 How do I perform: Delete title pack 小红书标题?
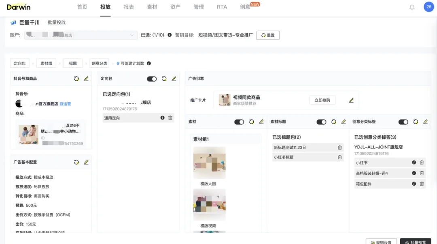click(340, 157)
